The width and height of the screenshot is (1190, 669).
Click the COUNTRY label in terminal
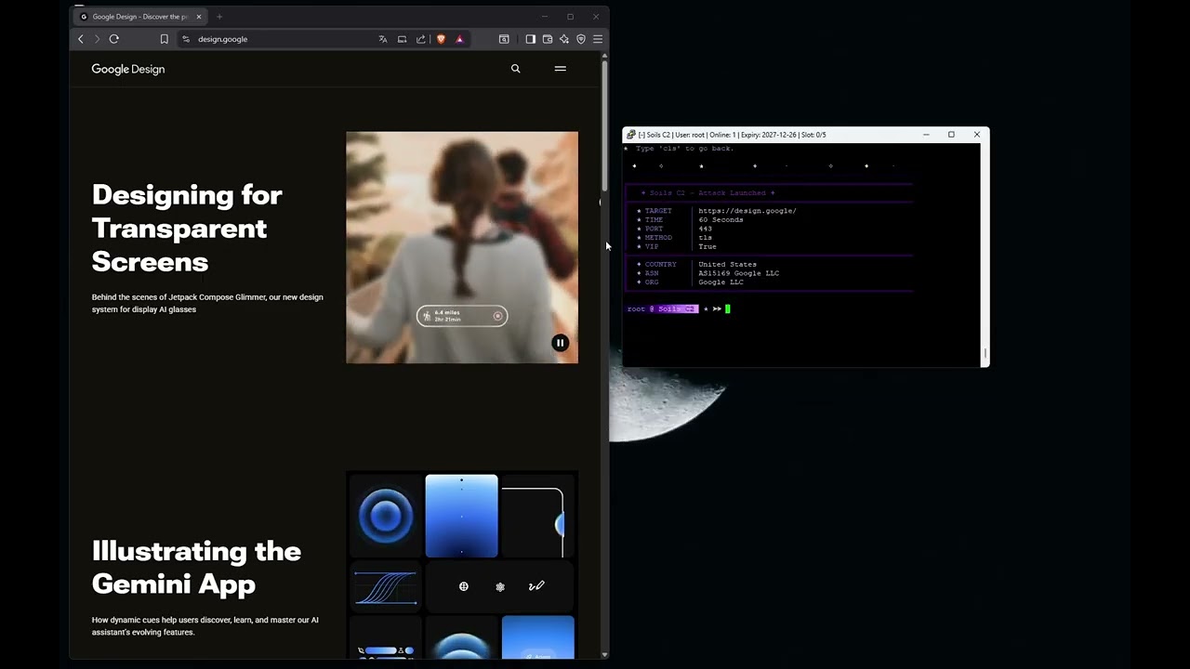[x=661, y=265]
